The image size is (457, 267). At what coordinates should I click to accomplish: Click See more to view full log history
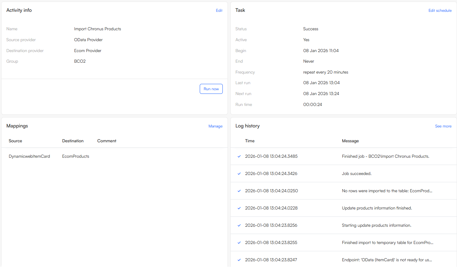(x=443, y=126)
